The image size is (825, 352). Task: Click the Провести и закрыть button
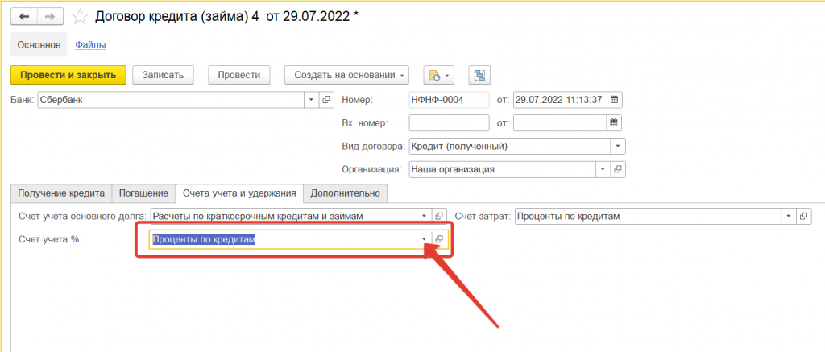(68, 75)
